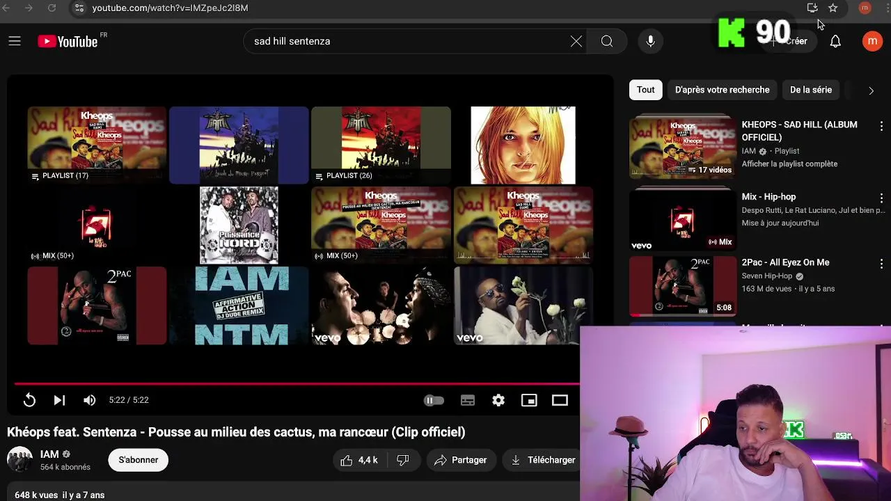This screenshot has height=501, width=891.
Task: Select De la série chip
Action: (811, 90)
